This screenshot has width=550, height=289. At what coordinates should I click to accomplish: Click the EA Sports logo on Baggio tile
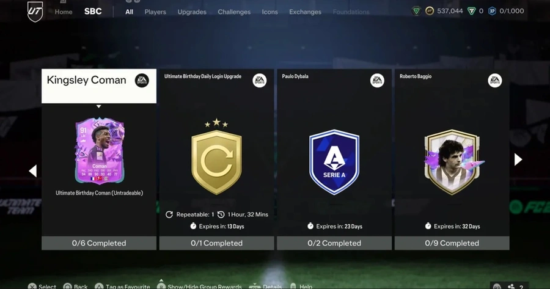point(494,81)
